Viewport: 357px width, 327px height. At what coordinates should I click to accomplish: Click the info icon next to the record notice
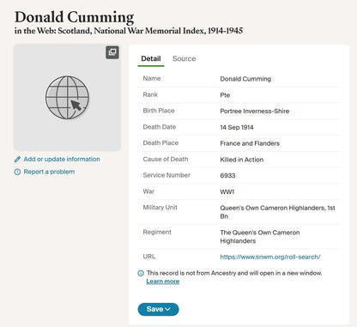pos(141,273)
